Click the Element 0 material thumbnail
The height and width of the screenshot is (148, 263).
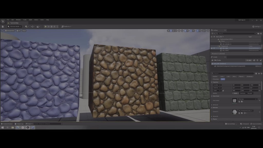tap(234, 112)
